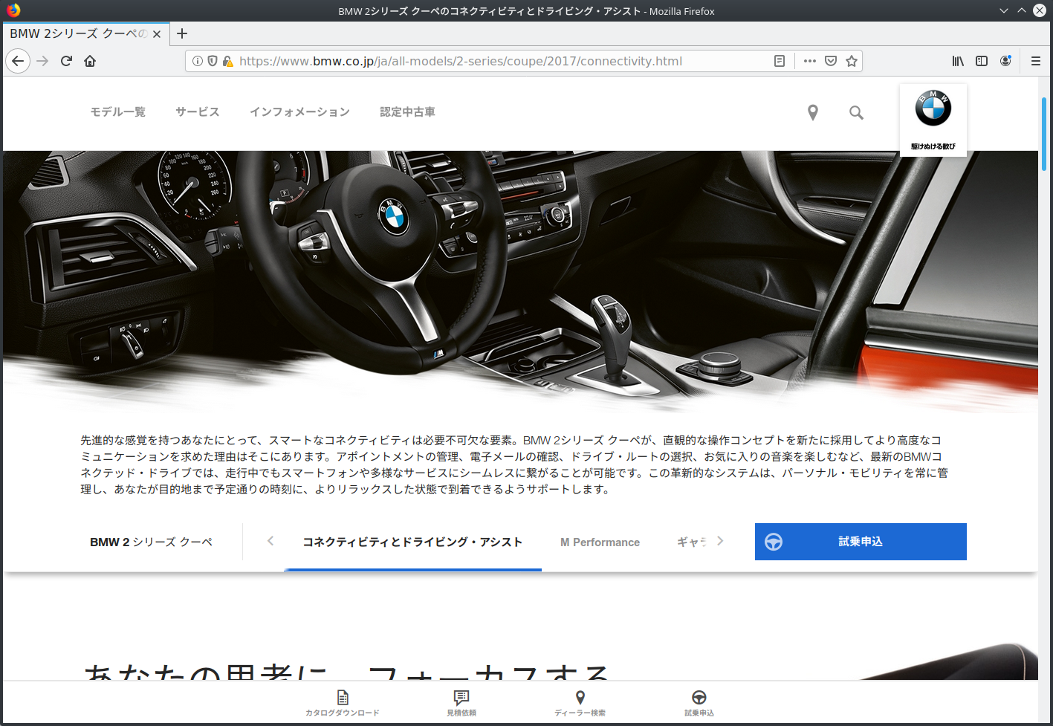Open Firefox hamburger menu
1053x726 pixels.
[1035, 61]
